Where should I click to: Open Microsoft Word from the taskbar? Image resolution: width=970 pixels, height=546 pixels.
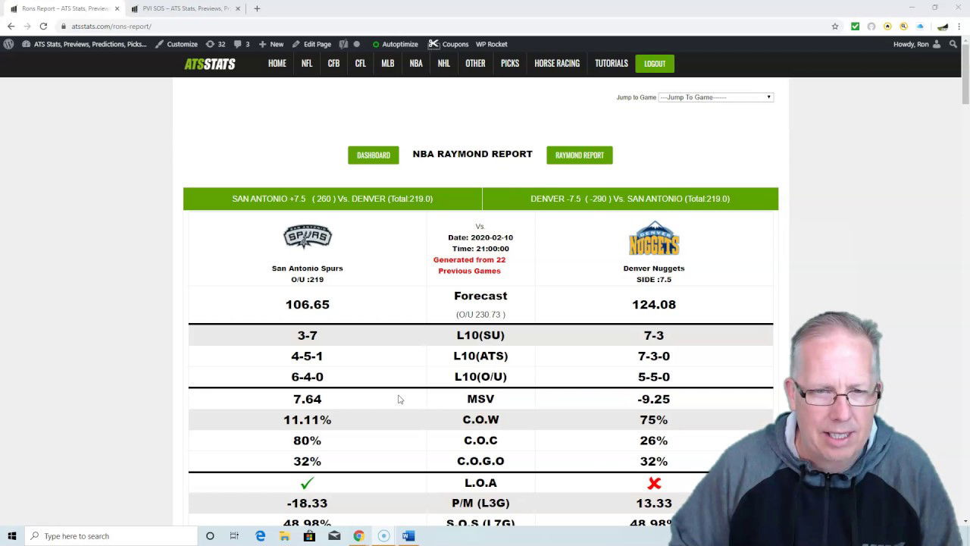tap(408, 536)
